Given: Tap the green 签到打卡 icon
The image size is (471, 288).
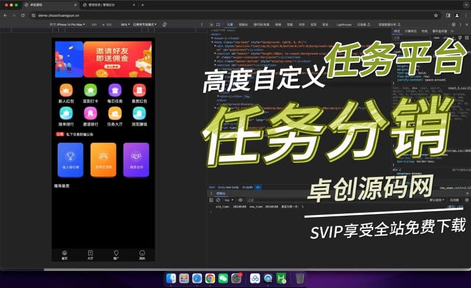Looking at the screenshot, I should click(x=91, y=90).
